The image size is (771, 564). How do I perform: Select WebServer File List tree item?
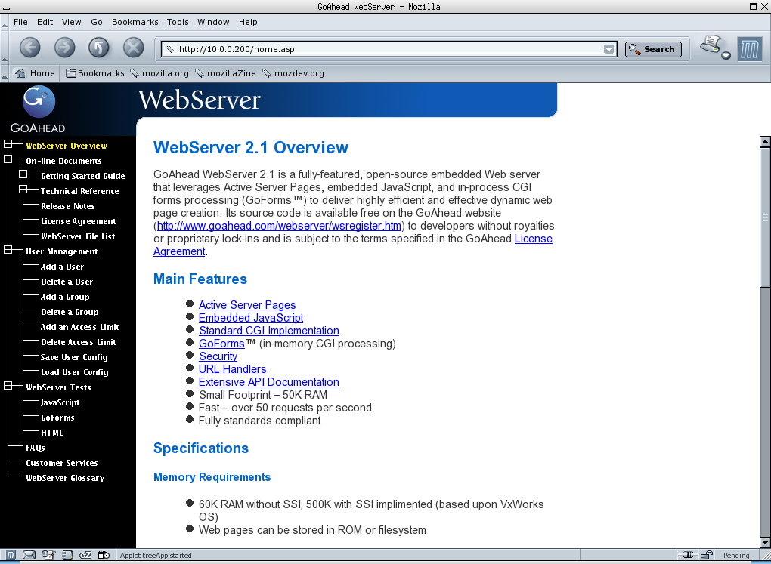(x=78, y=236)
